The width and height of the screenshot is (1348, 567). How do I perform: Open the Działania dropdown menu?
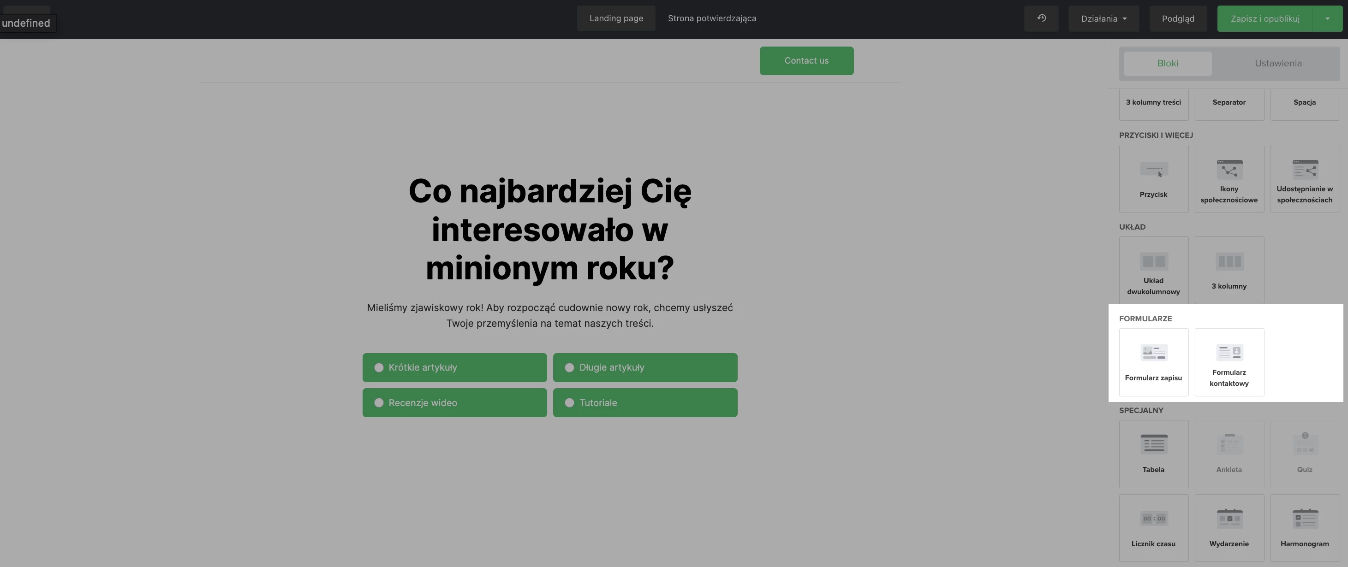[x=1103, y=18]
